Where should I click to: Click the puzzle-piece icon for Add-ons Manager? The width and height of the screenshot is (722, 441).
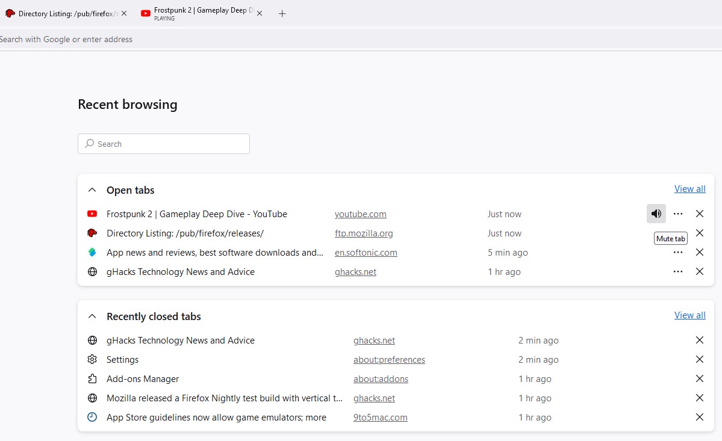[x=92, y=378]
